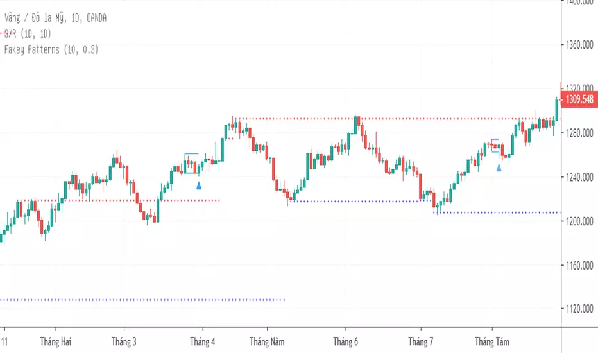Viewport: 598px width, 353px height.
Task: Click the Tháng 7 label on time axis
Action: 421,341
